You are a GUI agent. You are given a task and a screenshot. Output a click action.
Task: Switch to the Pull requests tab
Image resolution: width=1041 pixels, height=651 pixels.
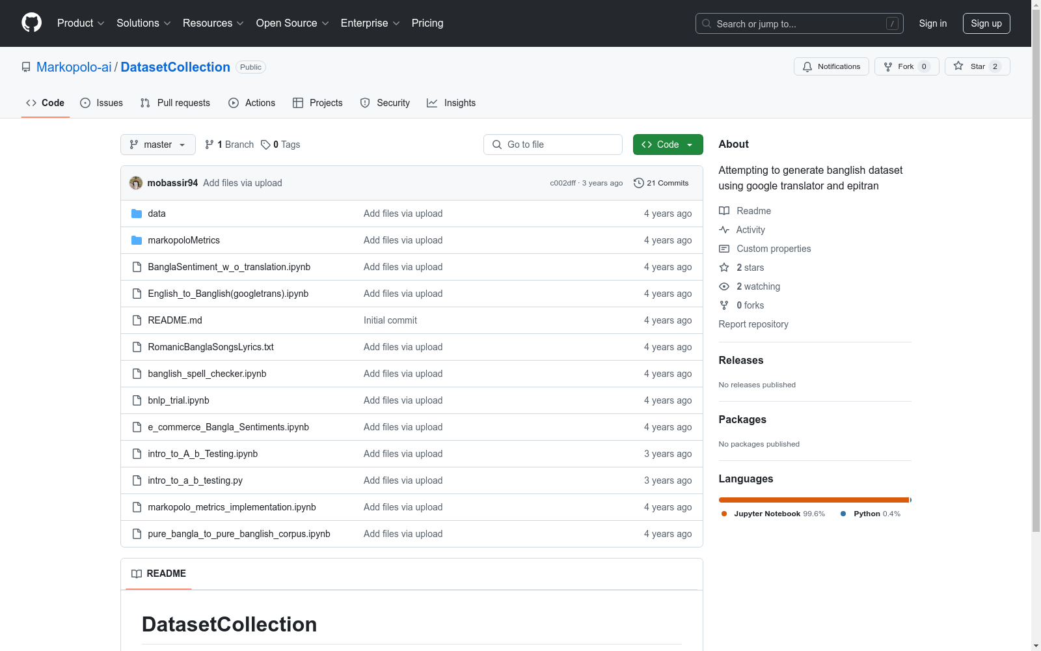pyautogui.click(x=175, y=103)
